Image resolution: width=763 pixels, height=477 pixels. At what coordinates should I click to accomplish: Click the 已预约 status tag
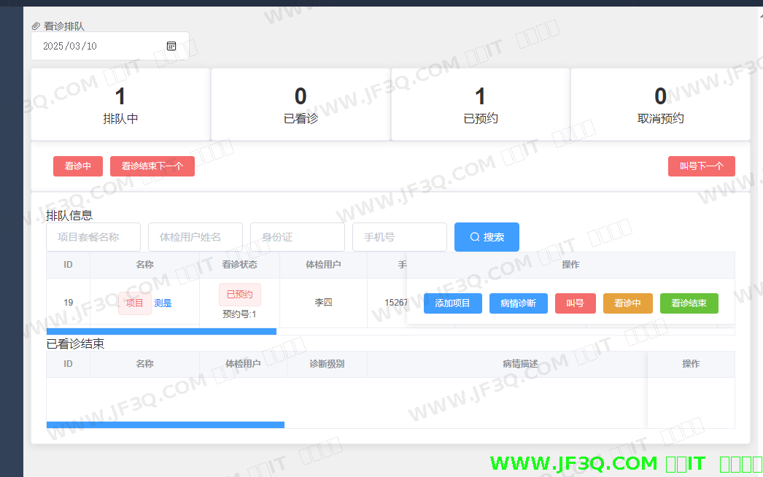click(x=239, y=295)
